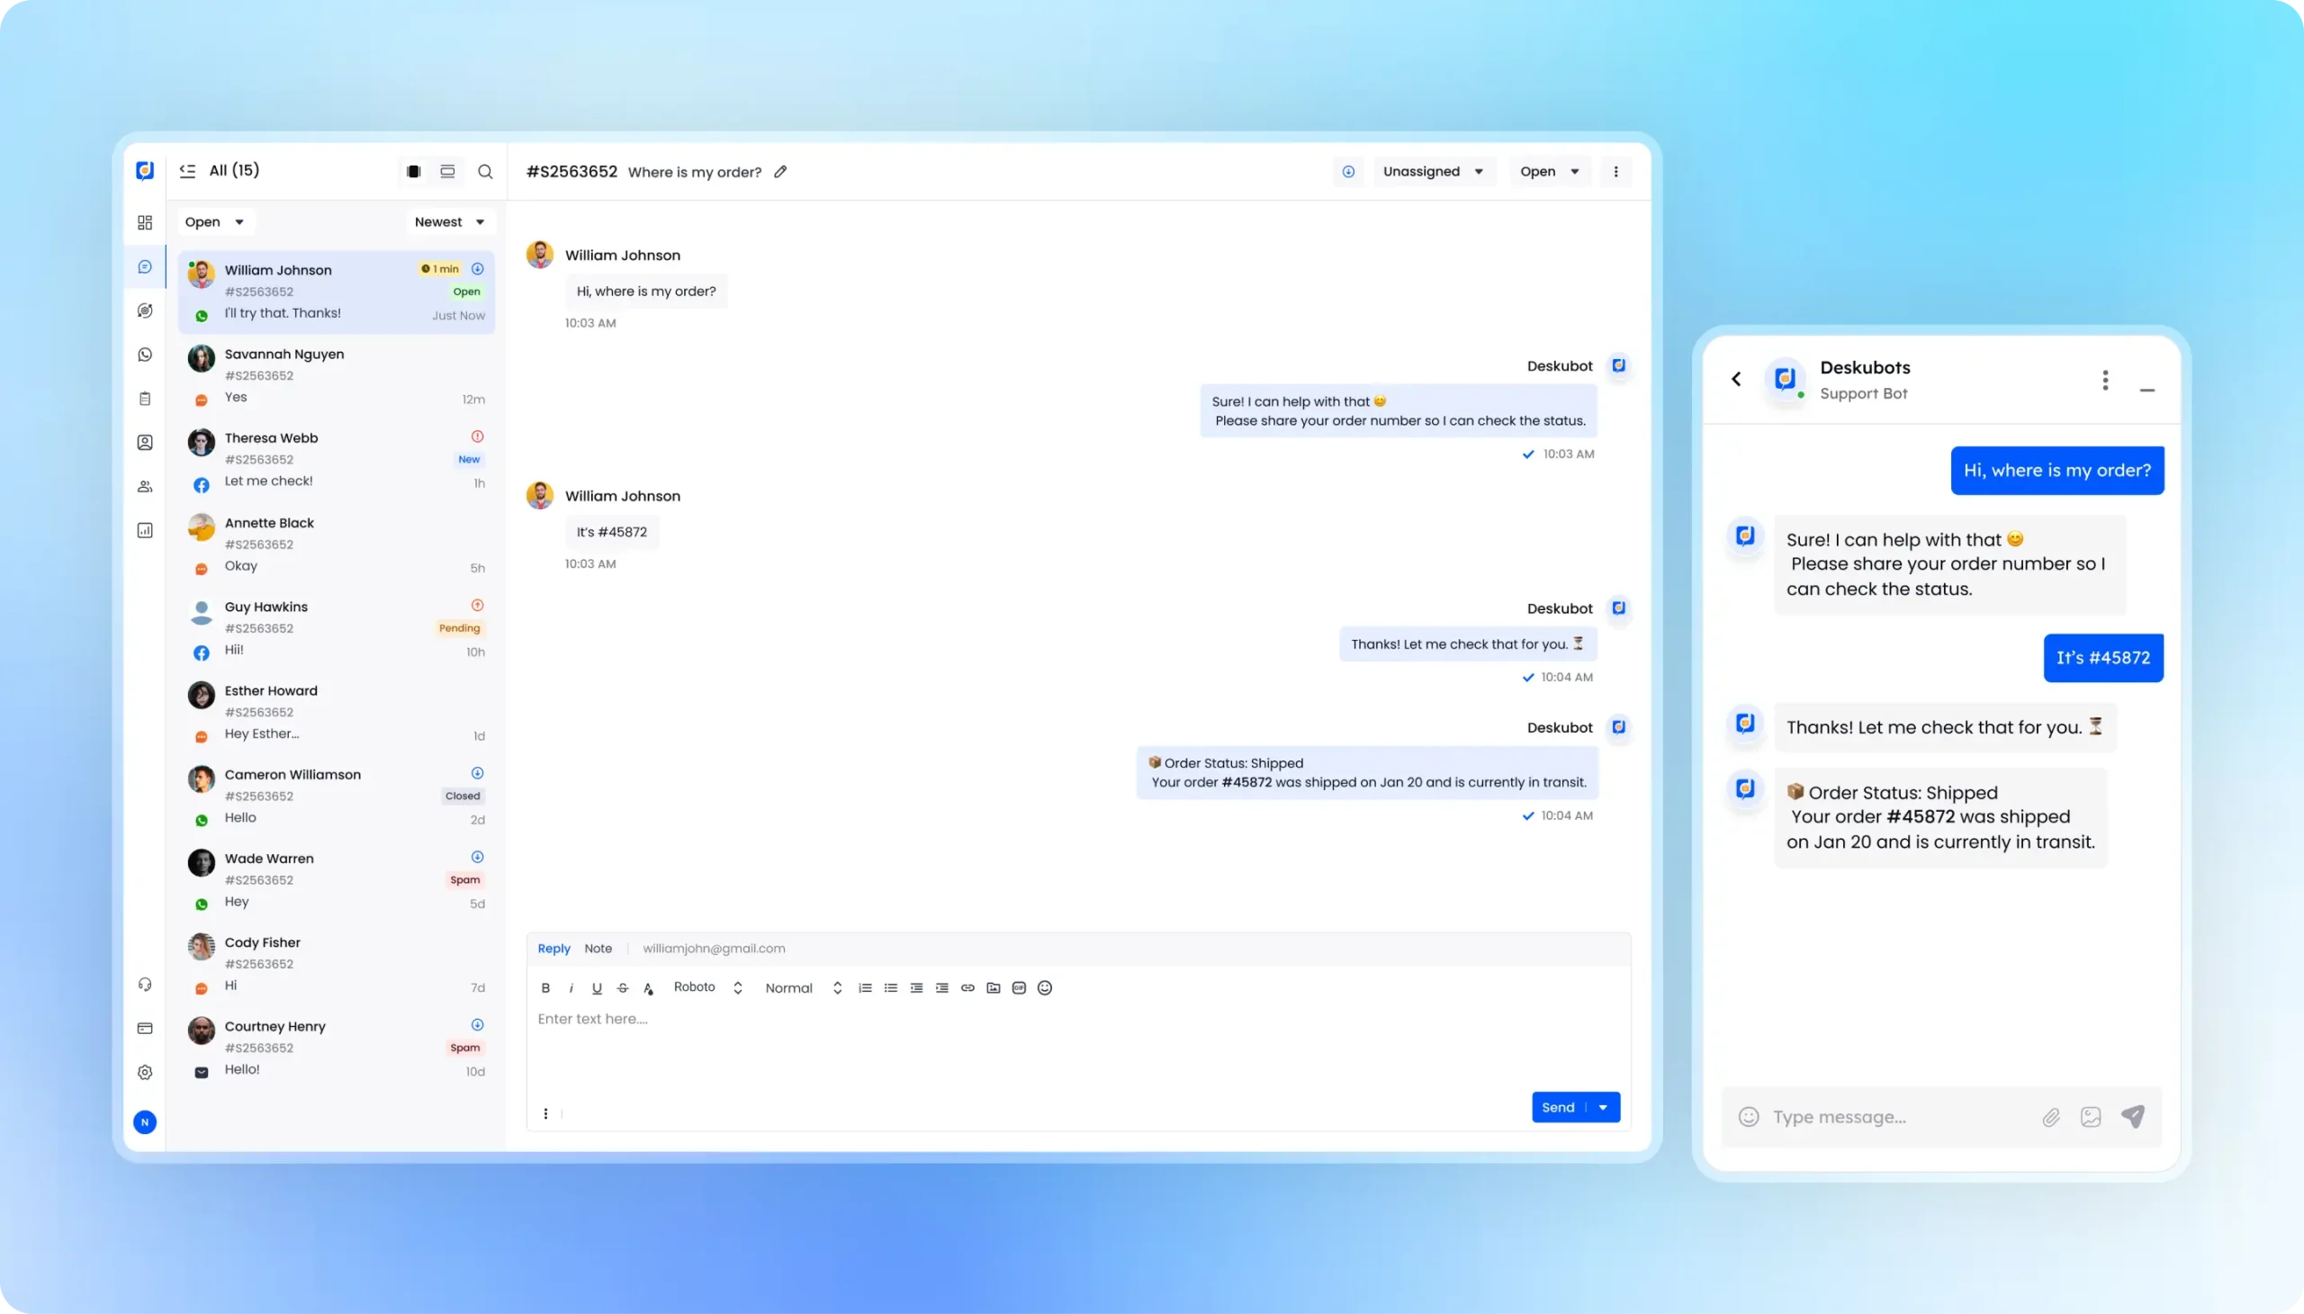This screenshot has width=2304, height=1314.
Task: Expand the Send button dropdown arrow
Action: [x=1604, y=1106]
